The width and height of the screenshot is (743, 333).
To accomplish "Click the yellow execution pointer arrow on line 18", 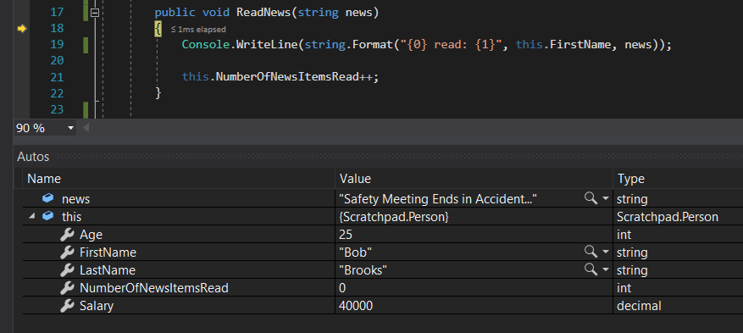I will tap(22, 29).
